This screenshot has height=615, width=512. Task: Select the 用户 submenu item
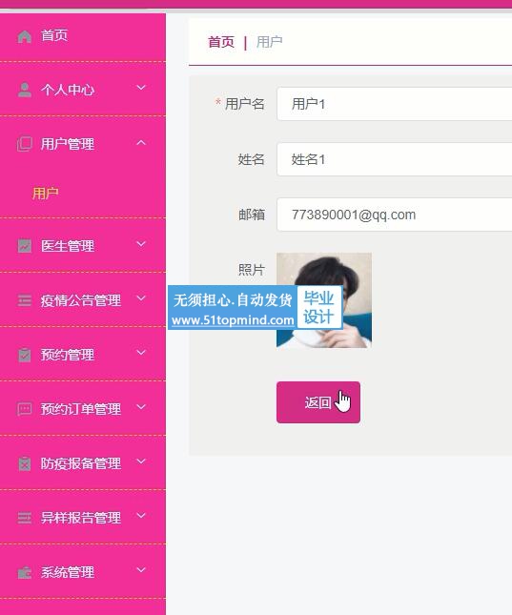[x=46, y=193]
